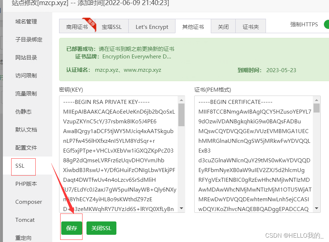Open 访问限制 settings
The width and height of the screenshot is (329, 242).
pyautogui.click(x=25, y=75)
